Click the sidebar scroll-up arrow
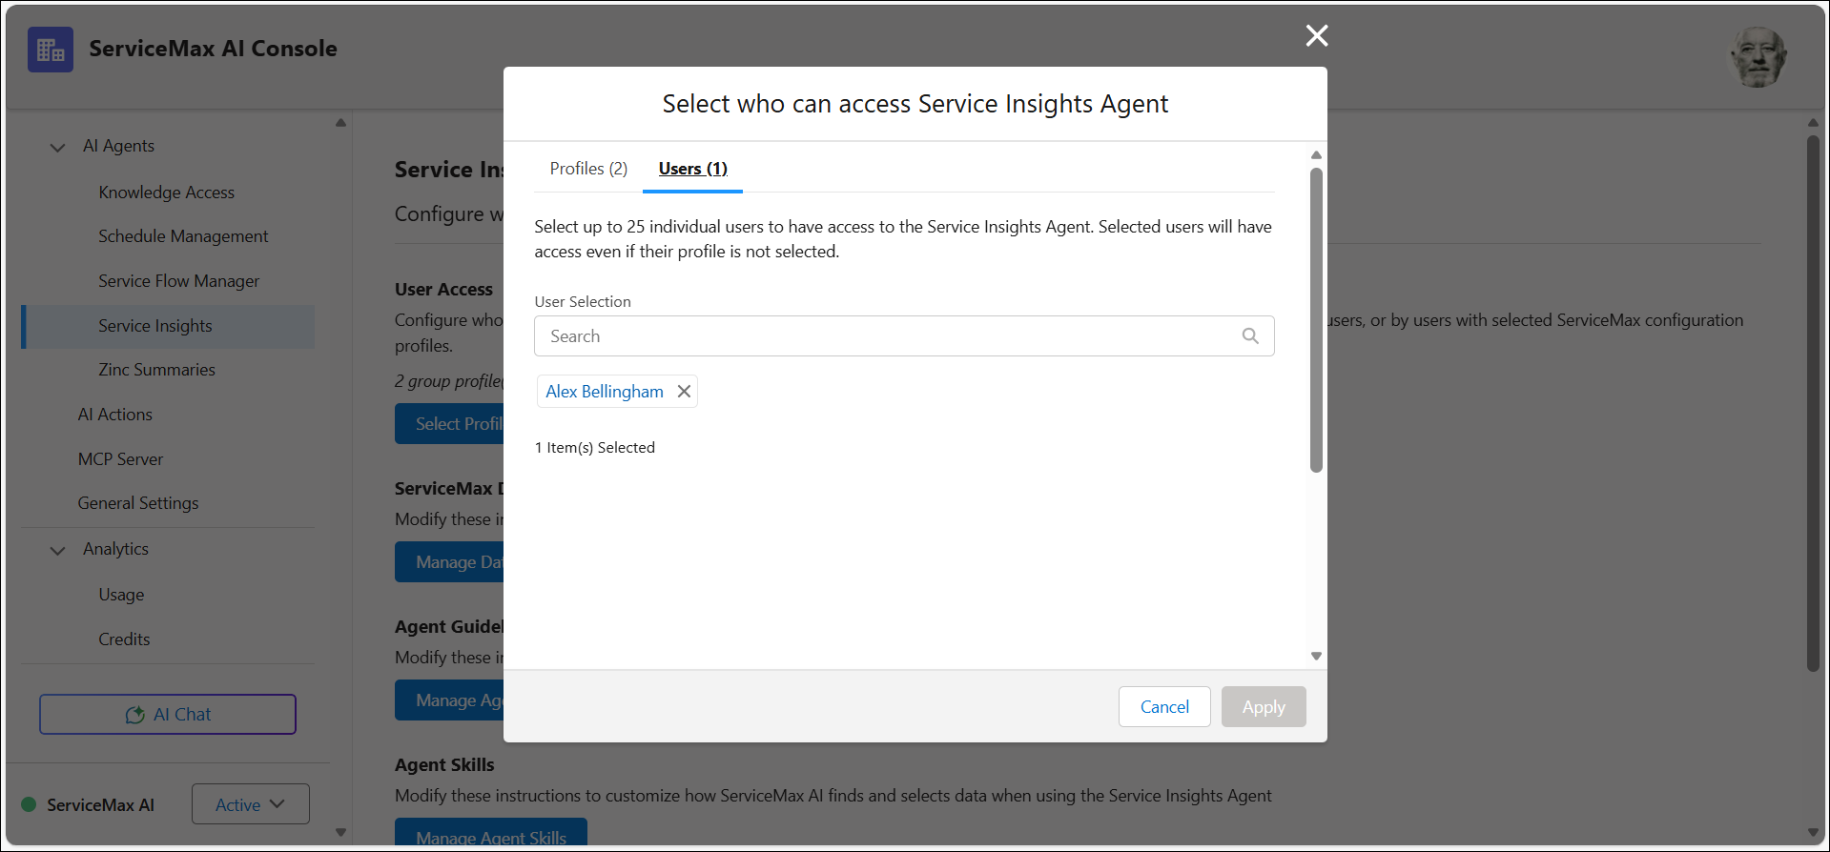Viewport: 1830px width, 852px height. 340,123
